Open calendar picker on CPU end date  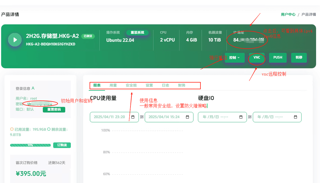[188, 117]
